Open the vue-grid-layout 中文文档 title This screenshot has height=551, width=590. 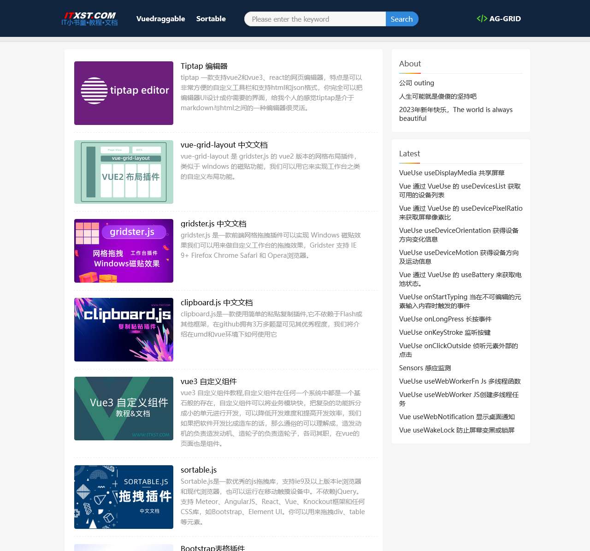coord(224,145)
